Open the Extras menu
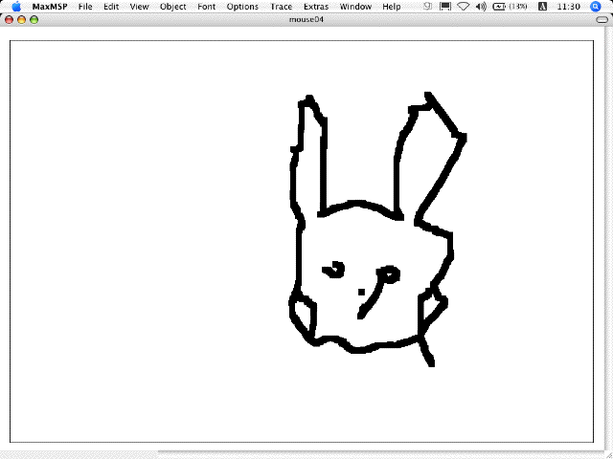The width and height of the screenshot is (613, 459). point(315,7)
